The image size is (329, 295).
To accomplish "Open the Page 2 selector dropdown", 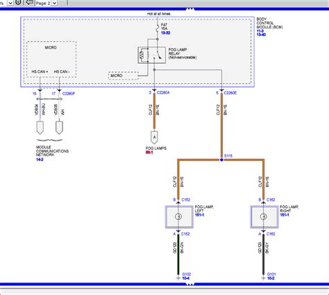I will point(54,3).
